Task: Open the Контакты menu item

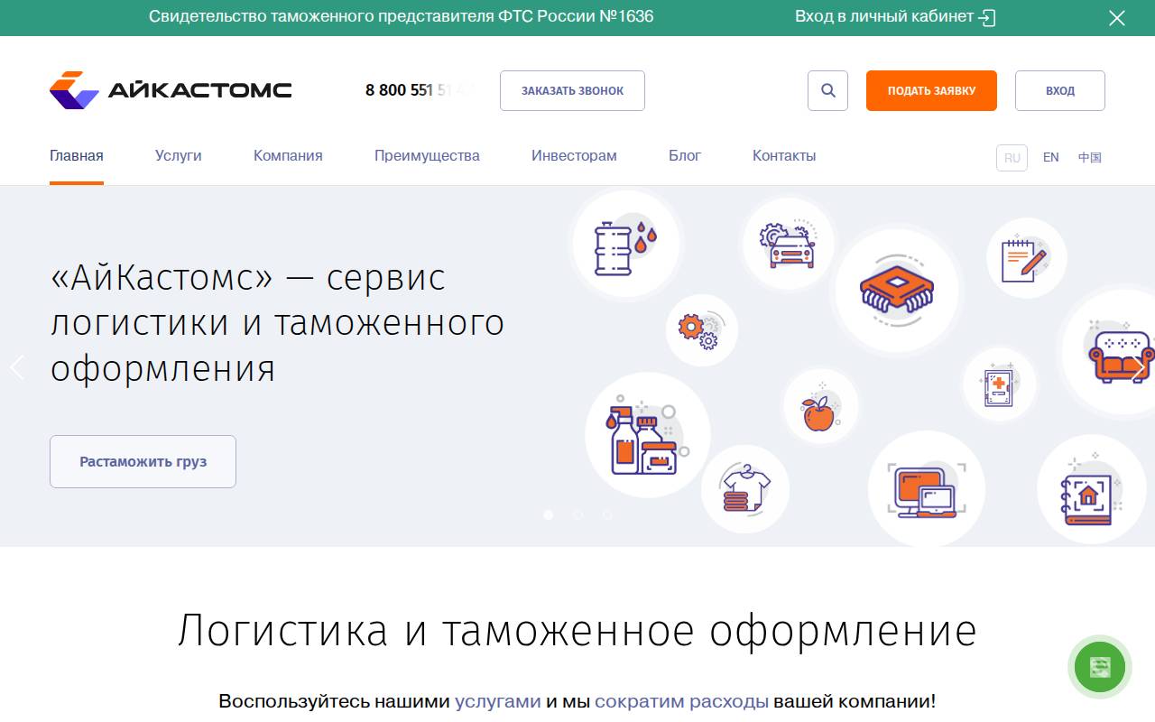Action: pyautogui.click(x=784, y=155)
